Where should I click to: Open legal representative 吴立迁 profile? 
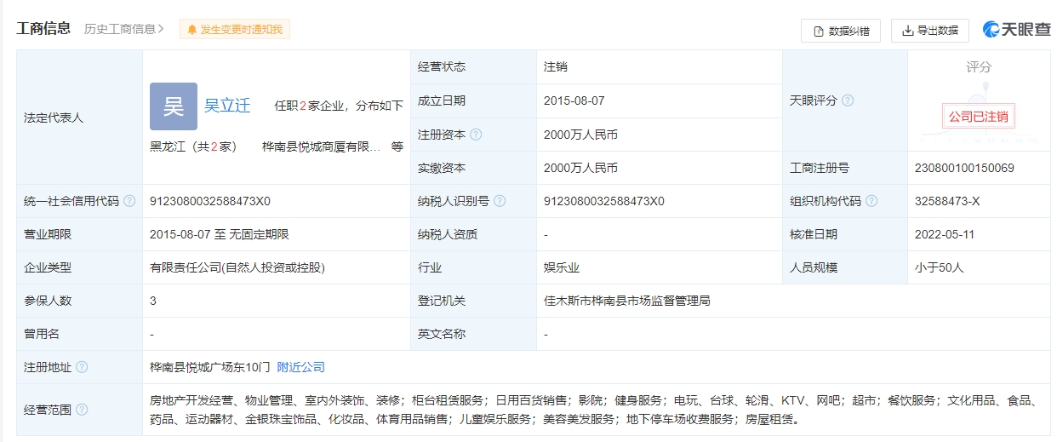[x=227, y=106]
